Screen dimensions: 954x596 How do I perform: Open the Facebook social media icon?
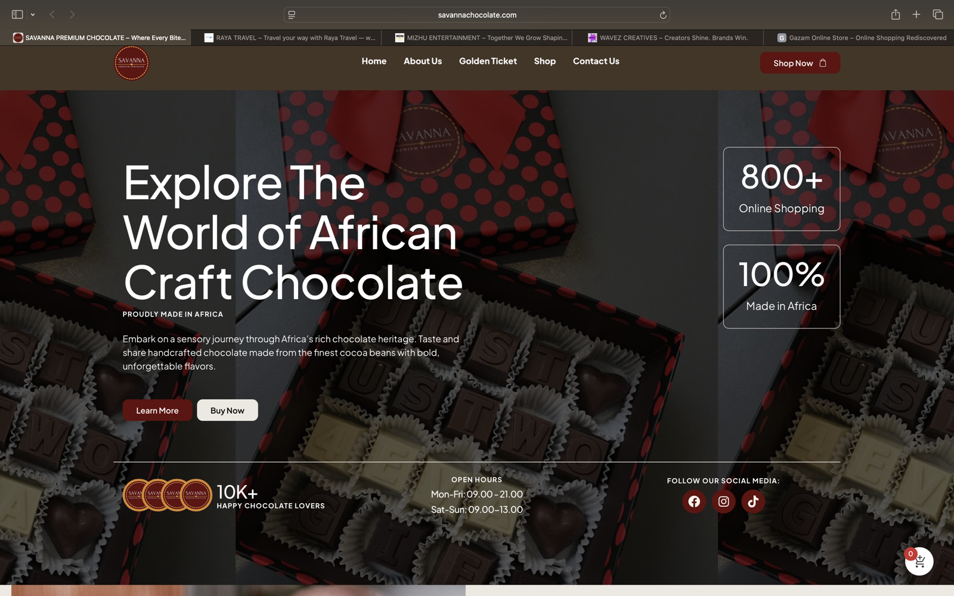(x=694, y=502)
